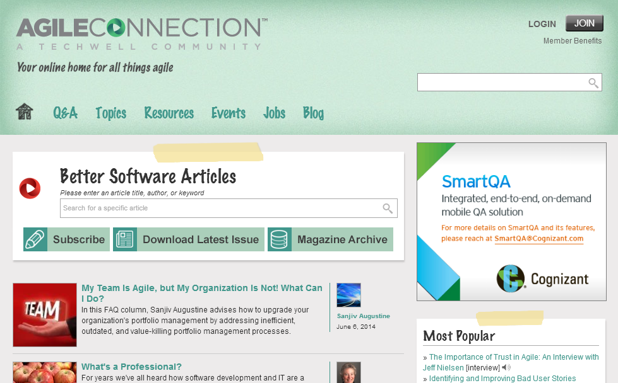Image resolution: width=618 pixels, height=383 pixels.
Task: Open 'The Importance of Trust in Agile' link
Action: [511, 362]
